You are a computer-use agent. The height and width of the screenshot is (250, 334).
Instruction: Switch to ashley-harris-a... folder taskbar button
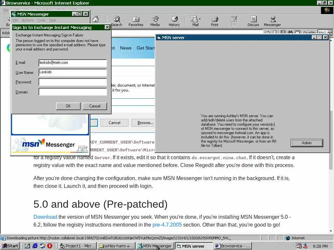point(116,246)
